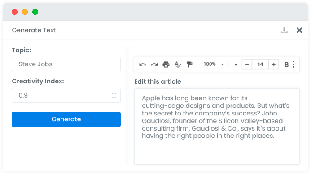Open the 100% zoom dropdown
The width and height of the screenshot is (311, 174).
[x=214, y=64]
